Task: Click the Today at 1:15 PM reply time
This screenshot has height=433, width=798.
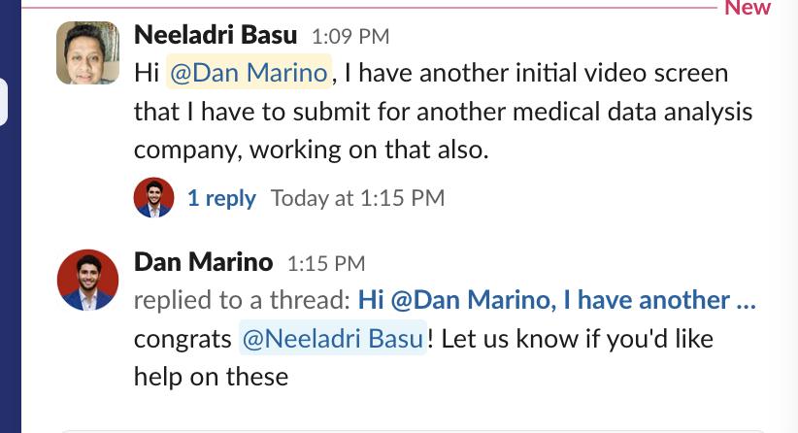Action: pyautogui.click(x=357, y=198)
